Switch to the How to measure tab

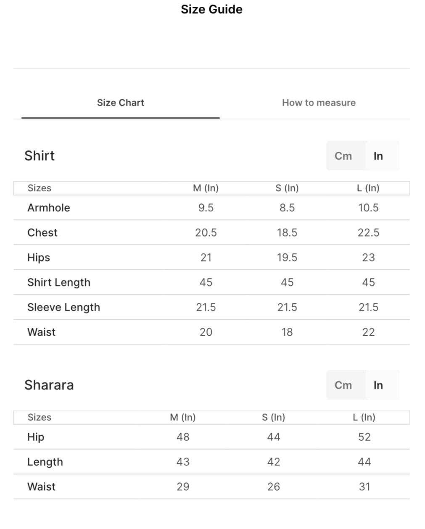(319, 103)
